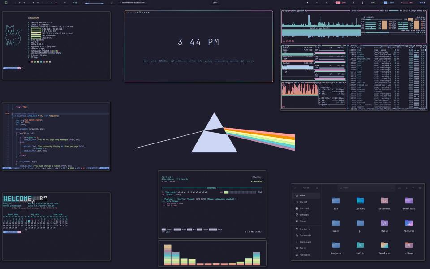The width and height of the screenshot is (430, 269).
Task: Open the Downloads folder icon in Files grid
Action: click(x=408, y=201)
